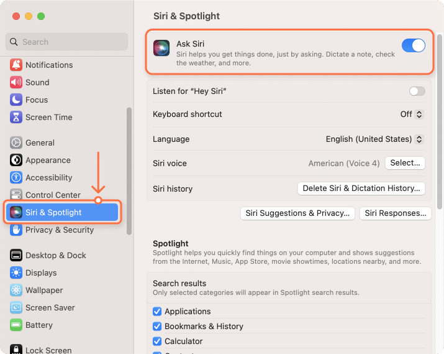
Task: Click the Appearance icon in sidebar
Action: (16, 160)
